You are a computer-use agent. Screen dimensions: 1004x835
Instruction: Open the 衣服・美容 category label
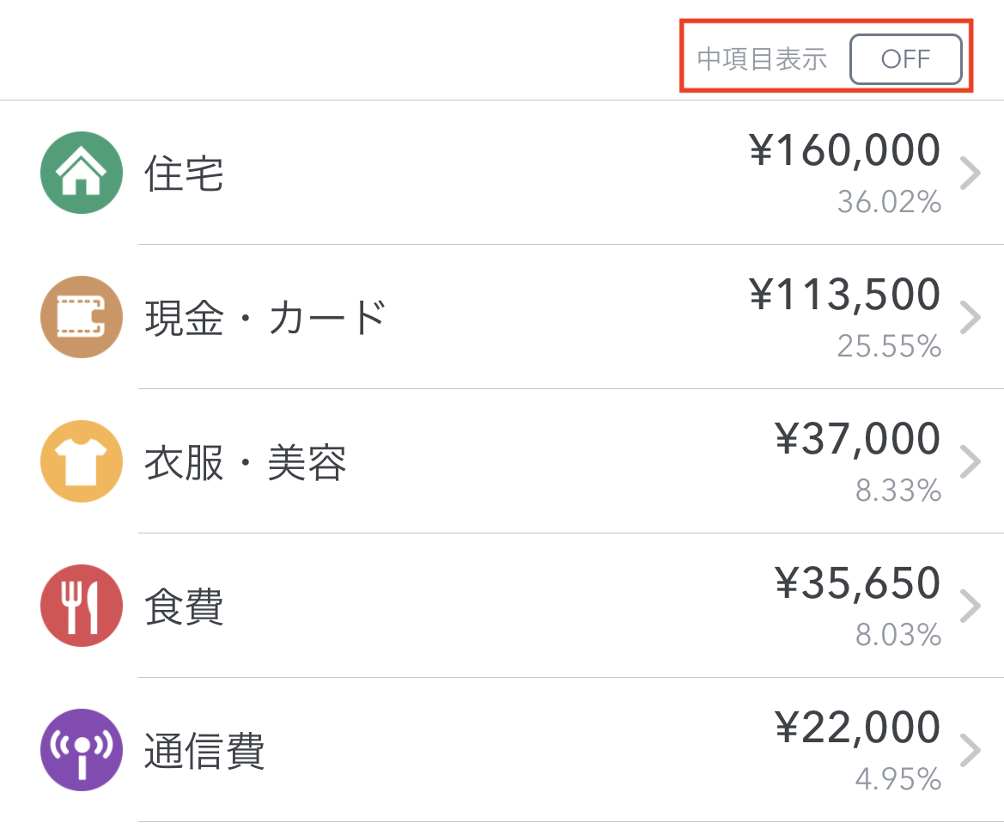[245, 463]
